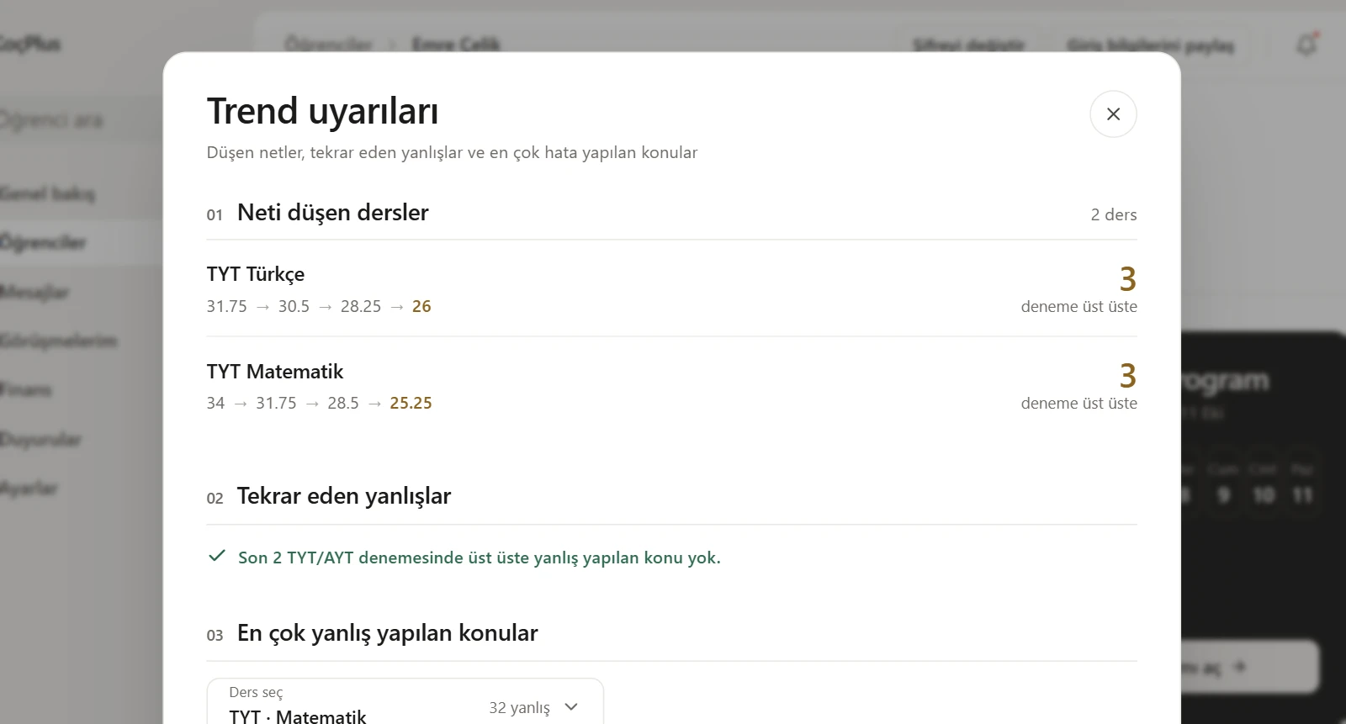Click the TYT Matematik title under Neti düşen dersler
Viewport: 1346px width, 724px height.
pyautogui.click(x=275, y=372)
